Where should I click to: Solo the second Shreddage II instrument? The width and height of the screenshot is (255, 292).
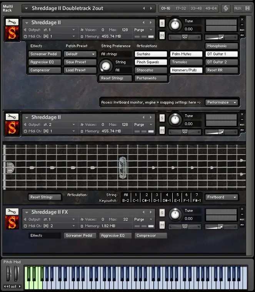pos(162,118)
